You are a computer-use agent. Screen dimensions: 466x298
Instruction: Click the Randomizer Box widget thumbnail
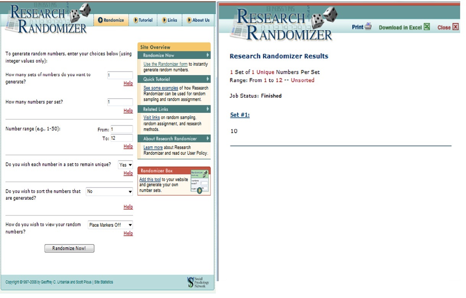199,182
